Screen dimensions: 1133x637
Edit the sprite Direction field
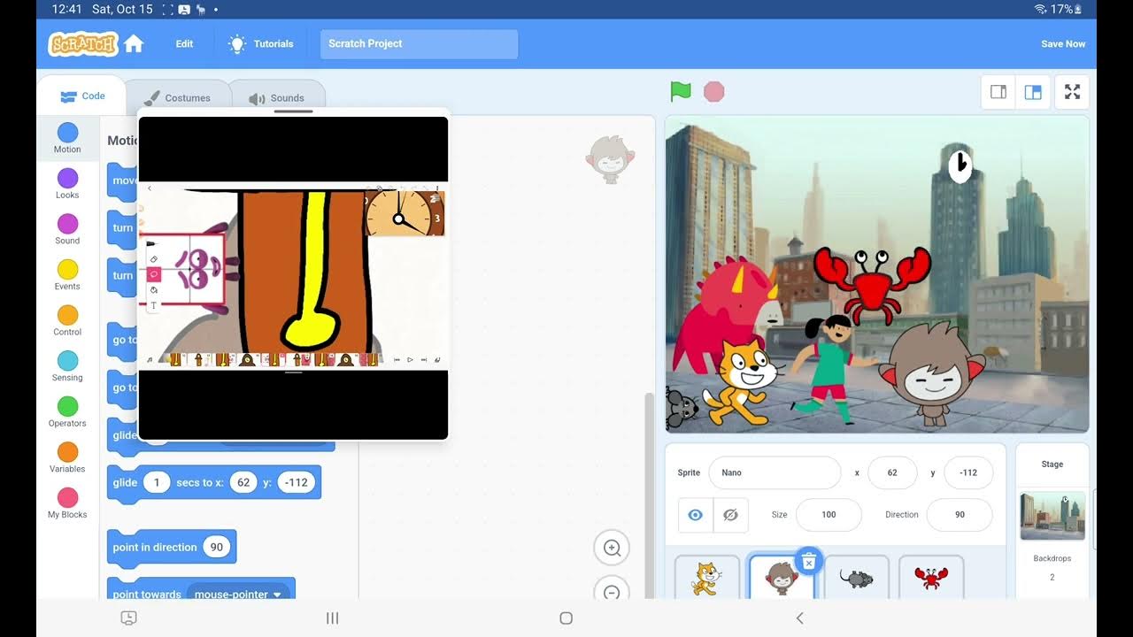click(x=960, y=515)
